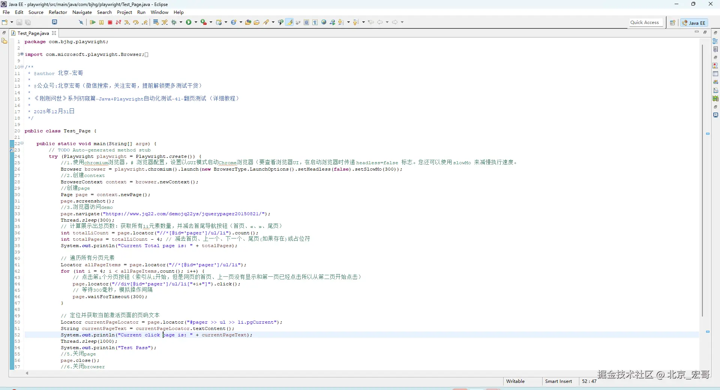Open the Markers view icon in right trim
Viewport: 720px width, 390px height.
pos(715,66)
